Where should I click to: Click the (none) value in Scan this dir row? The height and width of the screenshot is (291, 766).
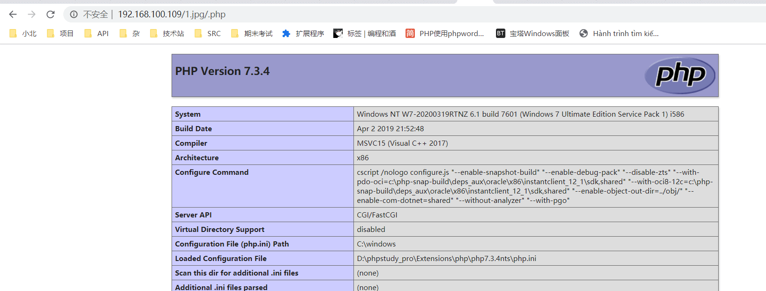tap(368, 273)
